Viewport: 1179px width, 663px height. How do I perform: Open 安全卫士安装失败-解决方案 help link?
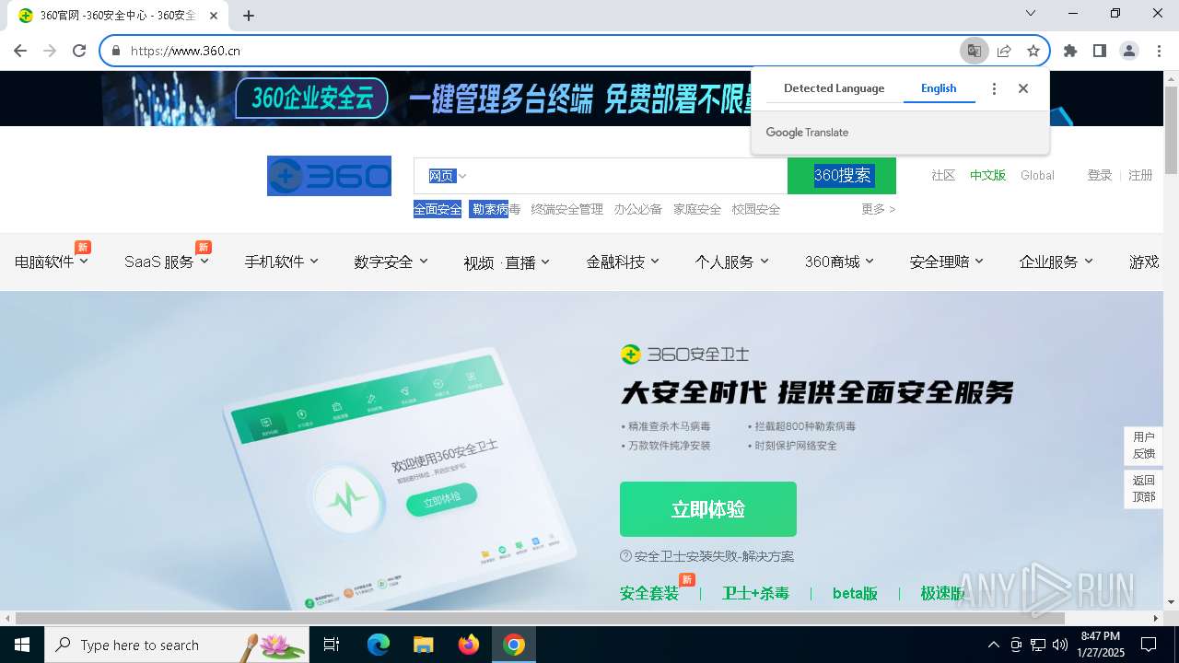click(706, 556)
